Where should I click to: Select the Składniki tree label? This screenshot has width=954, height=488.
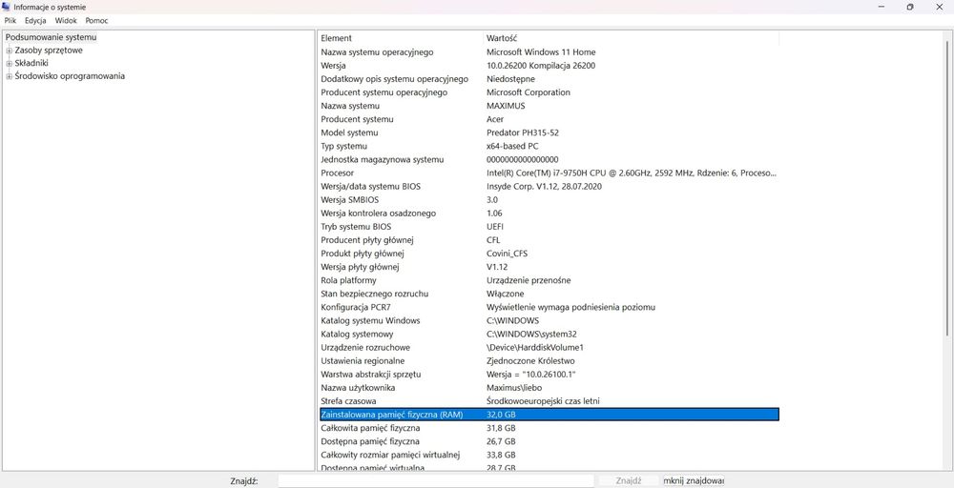31,63
